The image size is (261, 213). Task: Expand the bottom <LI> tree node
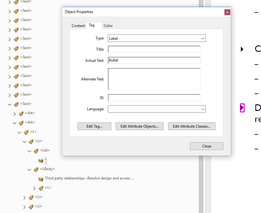(24, 206)
